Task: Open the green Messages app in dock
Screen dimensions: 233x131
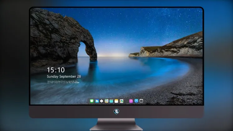Action: pyautogui.click(x=92, y=101)
